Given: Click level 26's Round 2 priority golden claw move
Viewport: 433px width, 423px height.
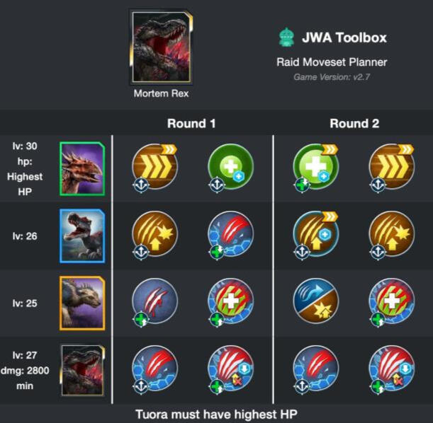Looking at the screenshot, I should [315, 234].
